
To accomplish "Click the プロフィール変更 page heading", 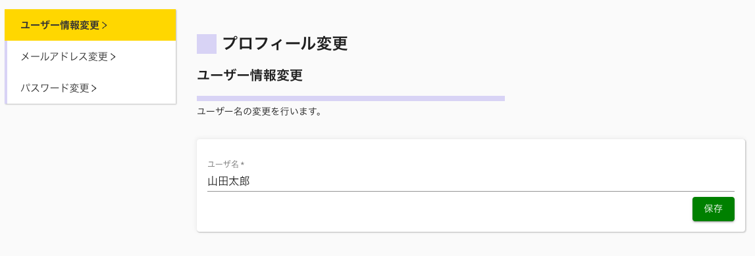I will pyautogui.click(x=285, y=44).
